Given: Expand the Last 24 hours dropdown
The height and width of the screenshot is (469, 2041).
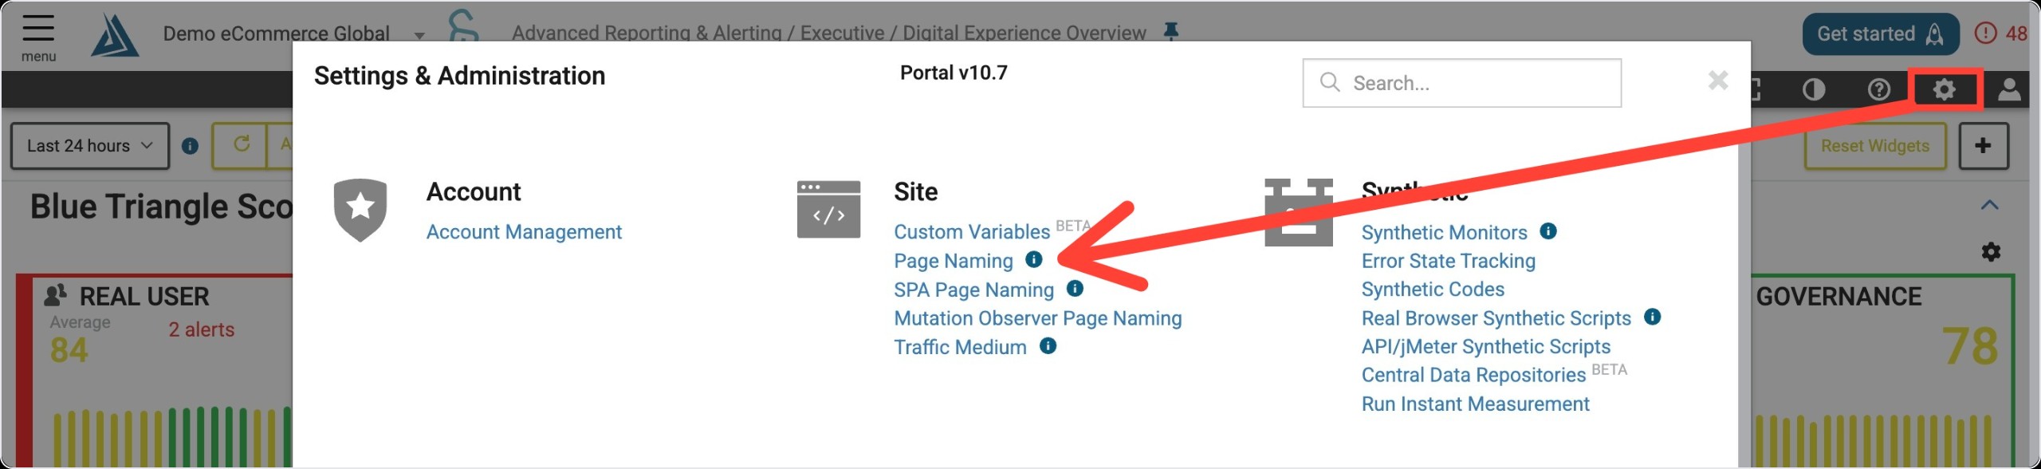Looking at the screenshot, I should point(89,145).
